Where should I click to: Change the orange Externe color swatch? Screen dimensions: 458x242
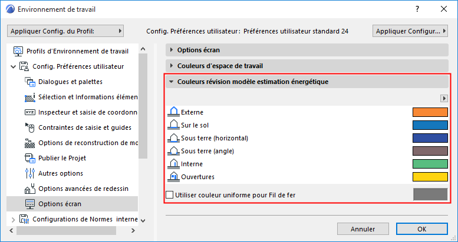(430, 112)
